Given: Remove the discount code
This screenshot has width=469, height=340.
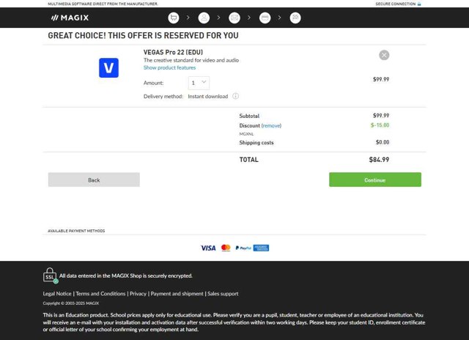Looking at the screenshot, I should click(271, 125).
